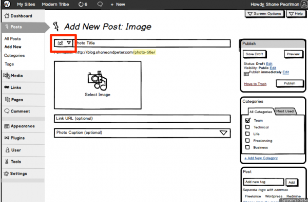This screenshot has width=308, height=202.
Task: Click the Dashboard home icon
Action: [x=7, y=16]
